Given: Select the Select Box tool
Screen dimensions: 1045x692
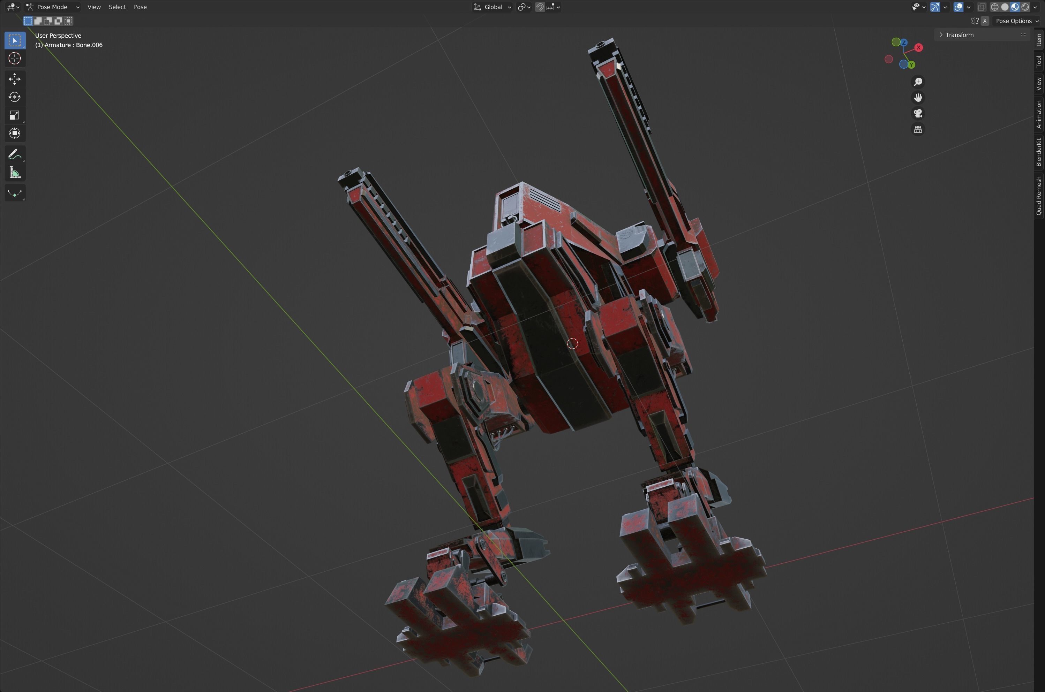Looking at the screenshot, I should pos(15,40).
